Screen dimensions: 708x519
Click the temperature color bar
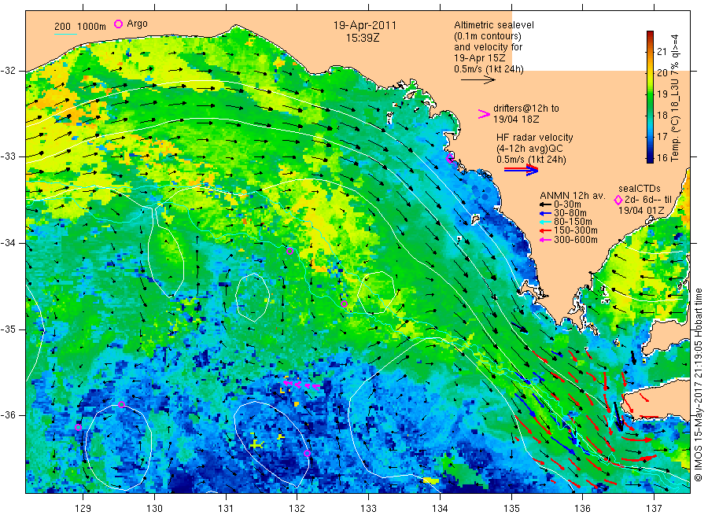[x=651, y=97]
